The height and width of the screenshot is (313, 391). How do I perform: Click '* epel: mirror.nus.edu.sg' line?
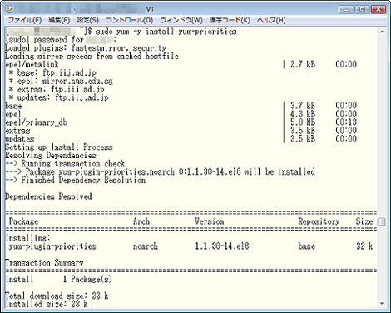(x=61, y=82)
